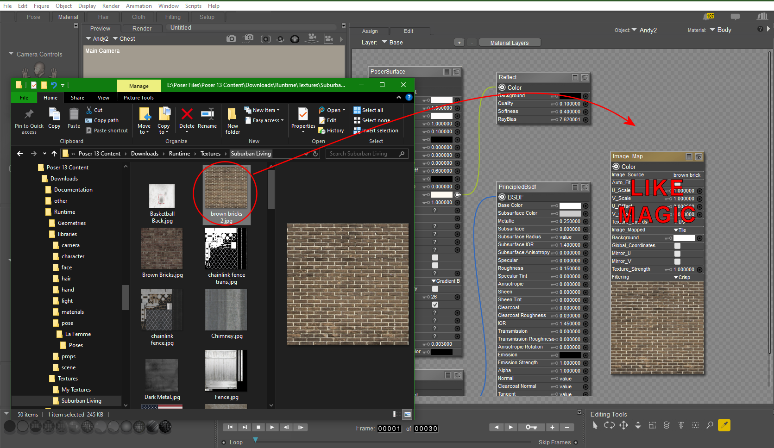Toggle the Global_Coordinates checkbox in Image_Map
This screenshot has height=448, width=774.
677,246
